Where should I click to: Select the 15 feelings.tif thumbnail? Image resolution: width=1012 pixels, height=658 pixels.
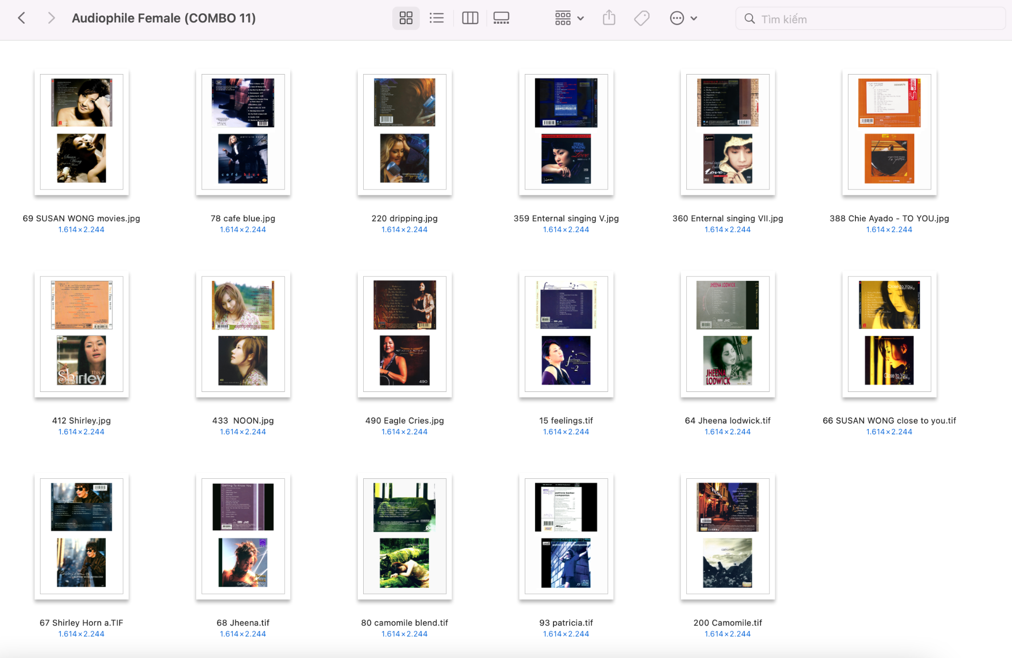(566, 334)
